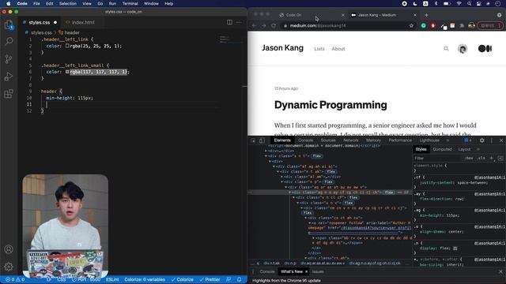Expand the span class "bb cv cw" node
Image resolution: width=506 pixels, height=284 pixels.
point(313,238)
